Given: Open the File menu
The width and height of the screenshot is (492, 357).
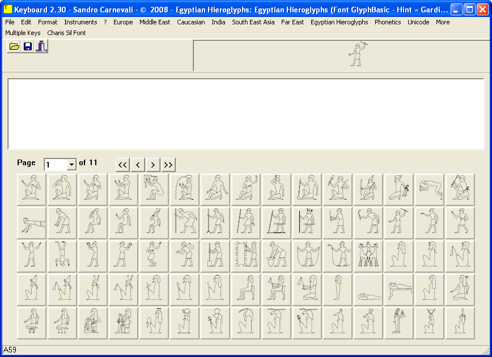Looking at the screenshot, I should pyautogui.click(x=10, y=22).
